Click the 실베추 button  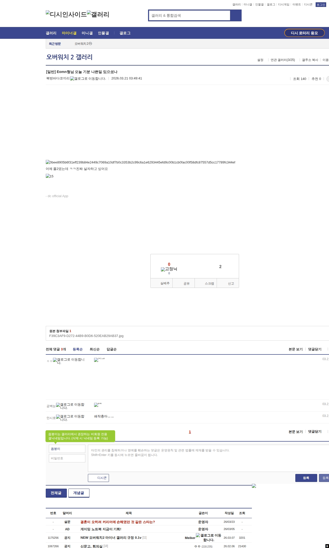162,283
